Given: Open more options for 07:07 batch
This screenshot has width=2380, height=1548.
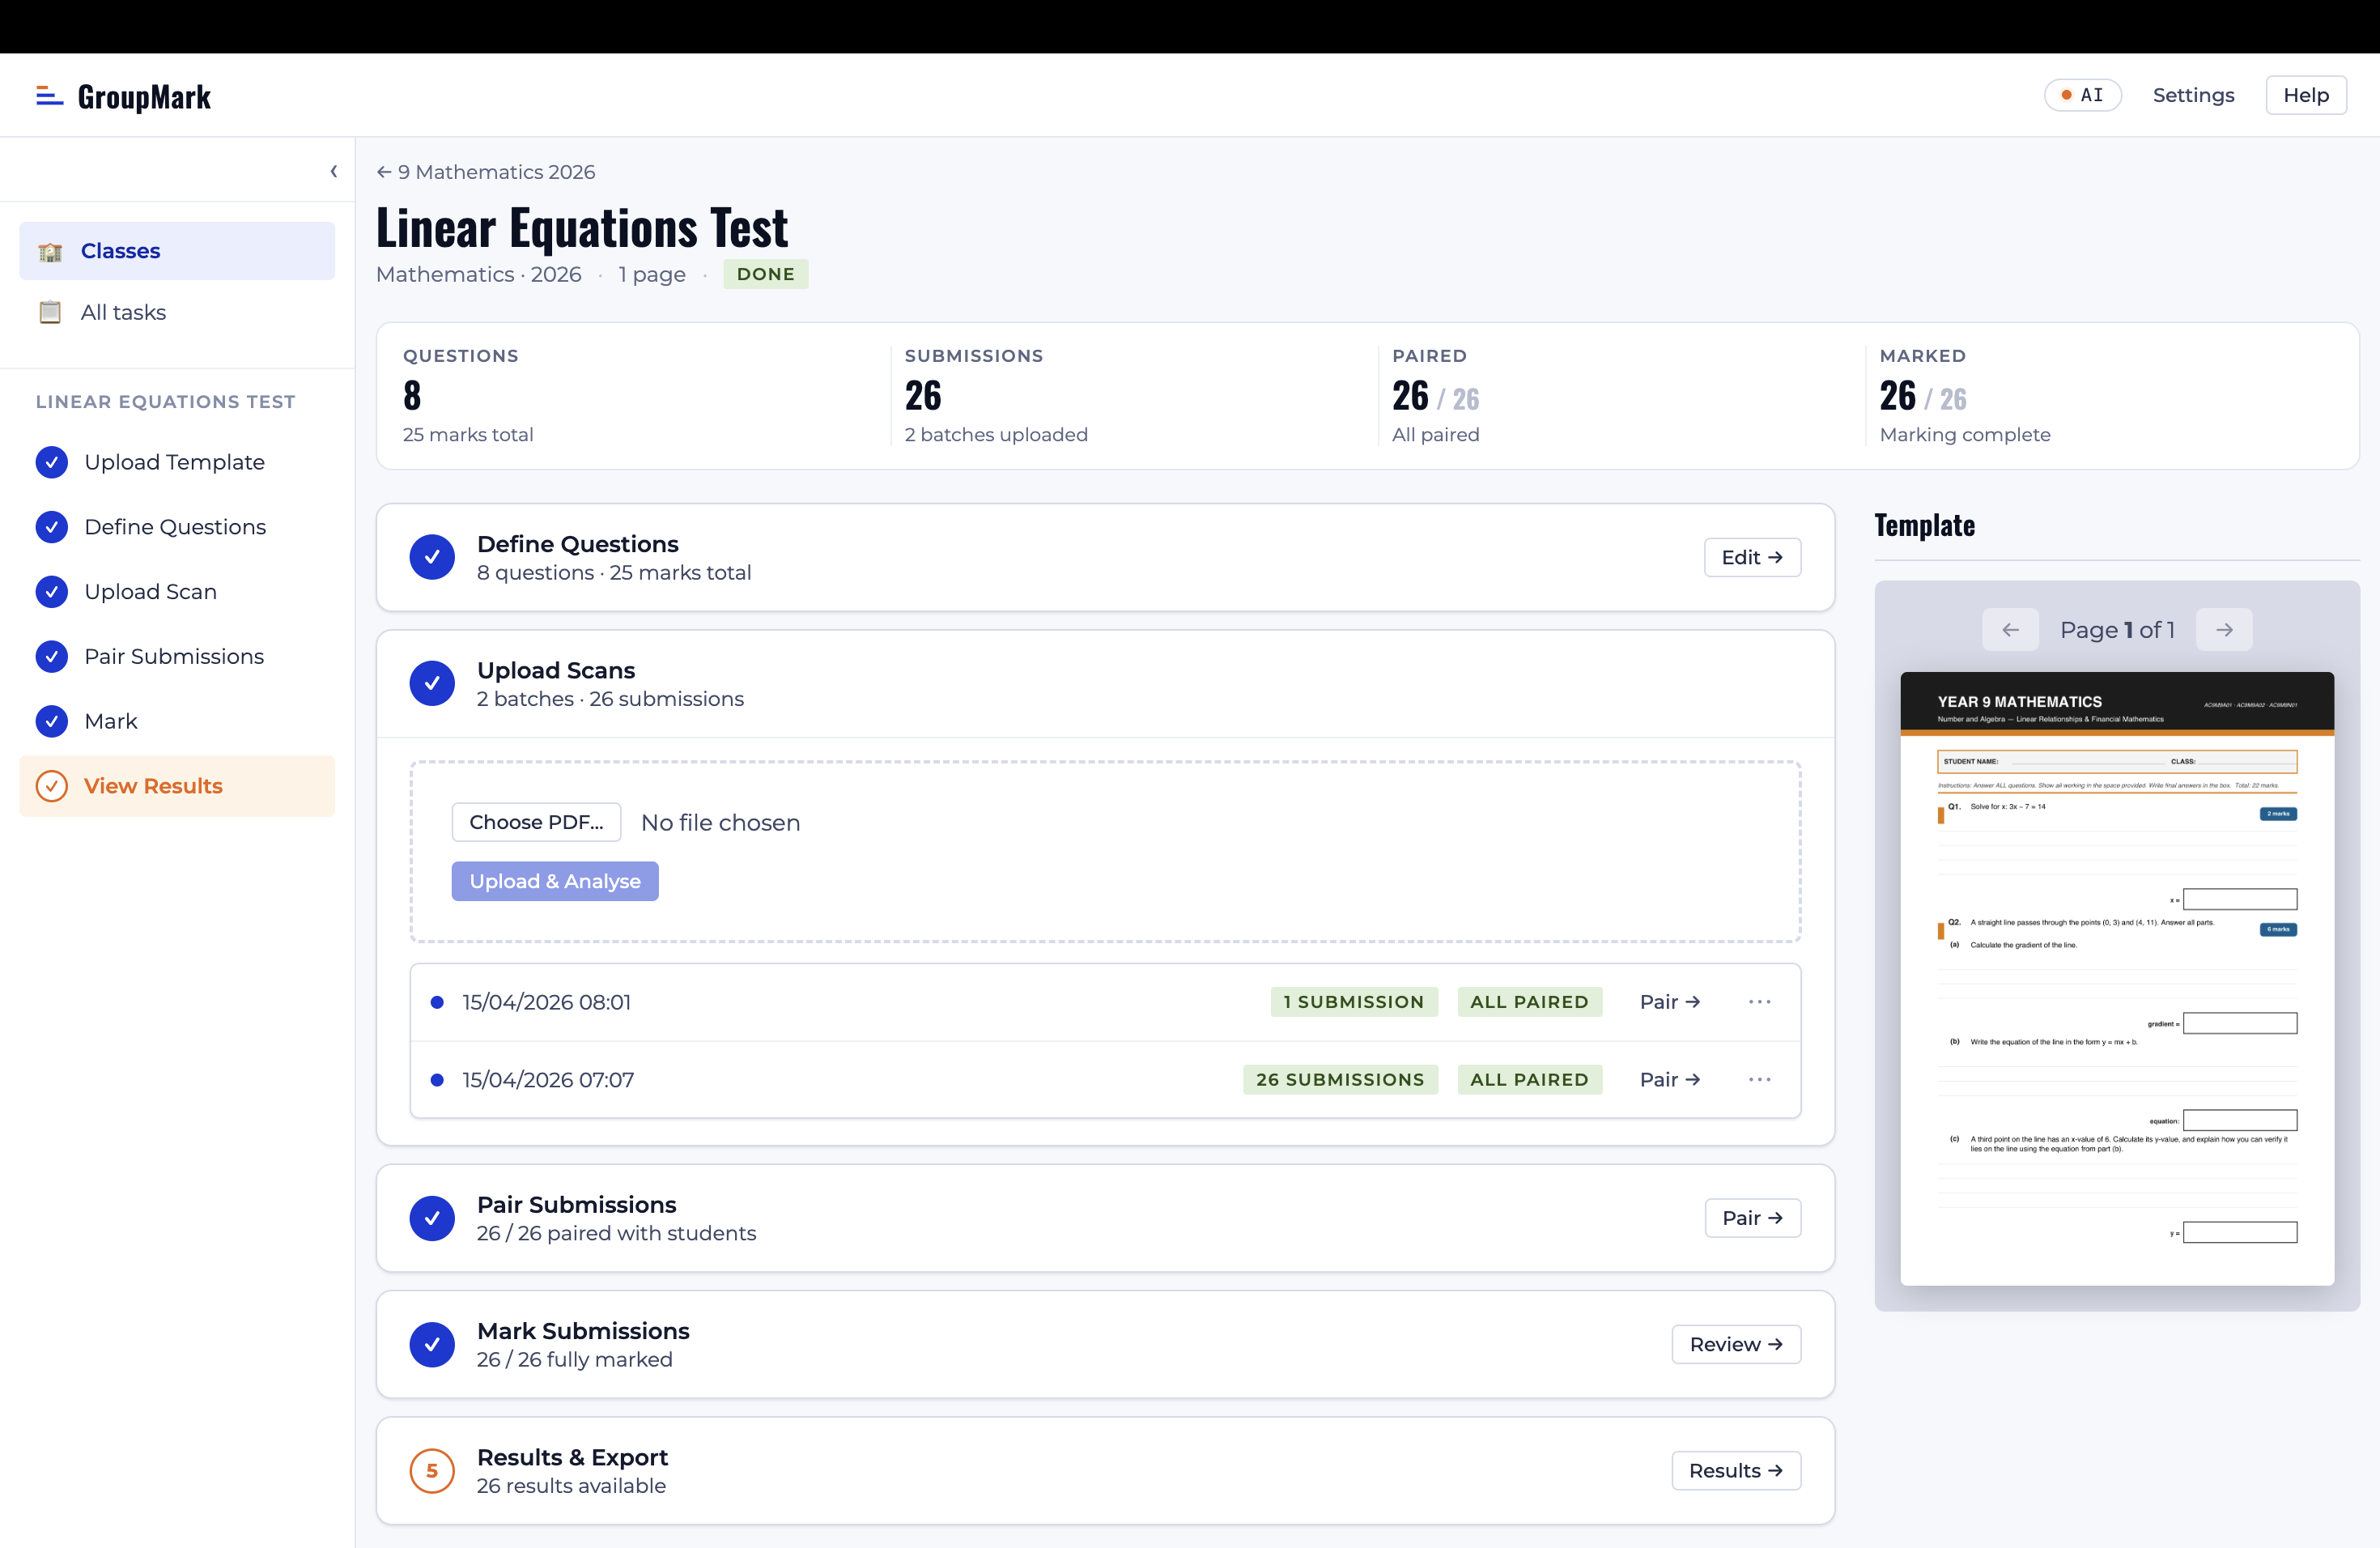Looking at the screenshot, I should coord(1759,1080).
